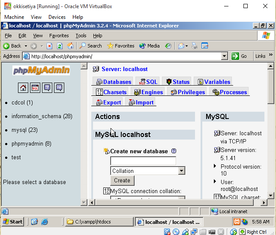Click VirtualBox network status icon

coord(194,232)
